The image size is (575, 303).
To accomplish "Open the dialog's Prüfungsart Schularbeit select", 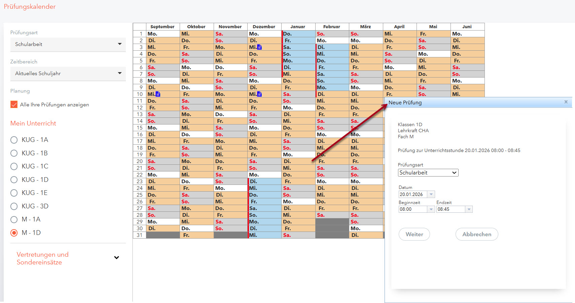I will [x=428, y=173].
